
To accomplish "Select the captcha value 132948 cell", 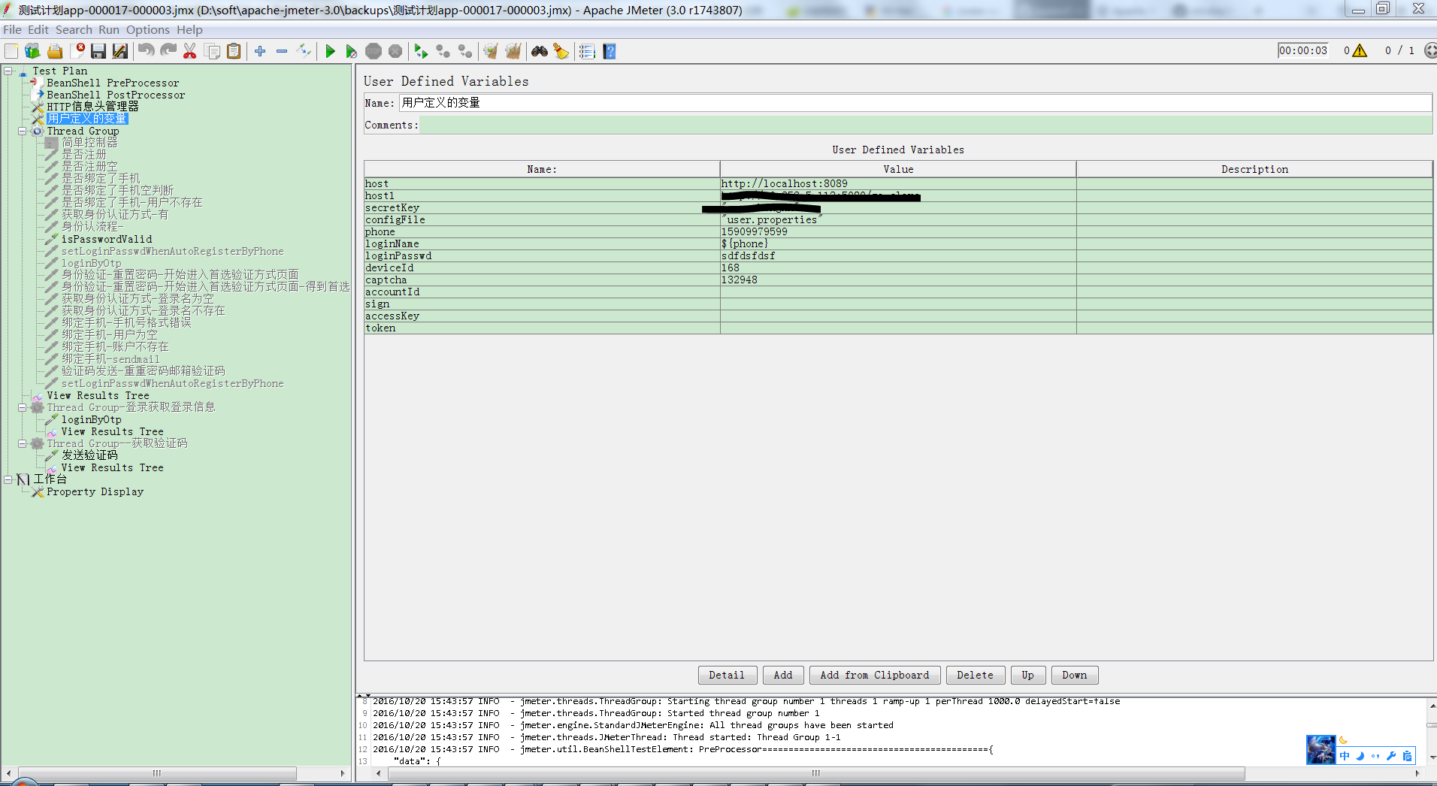I will (x=897, y=280).
